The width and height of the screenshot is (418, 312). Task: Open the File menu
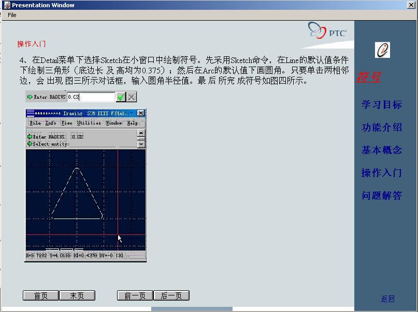(12, 15)
